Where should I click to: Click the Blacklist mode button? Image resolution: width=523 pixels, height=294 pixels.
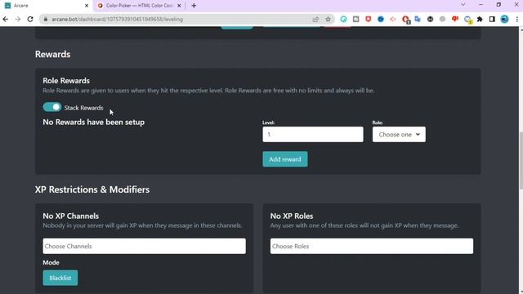[x=60, y=278]
